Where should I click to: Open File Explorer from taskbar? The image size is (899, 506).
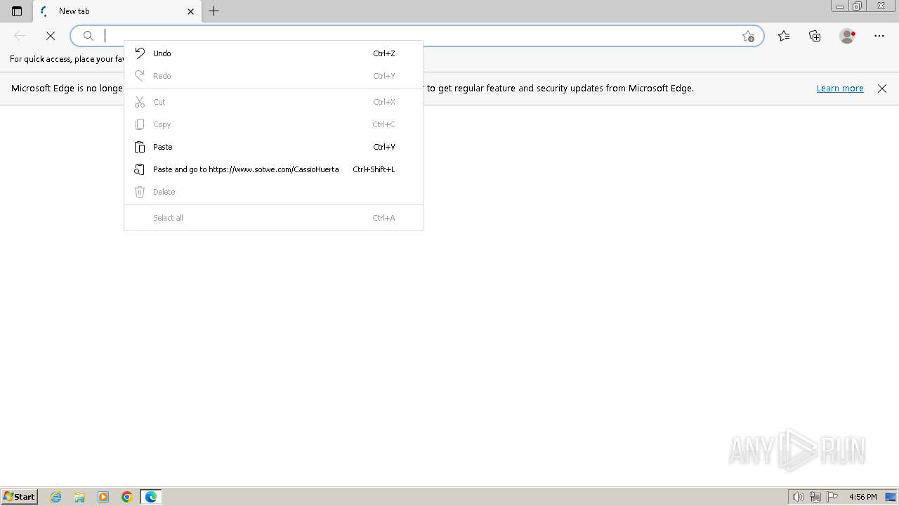[x=79, y=497]
